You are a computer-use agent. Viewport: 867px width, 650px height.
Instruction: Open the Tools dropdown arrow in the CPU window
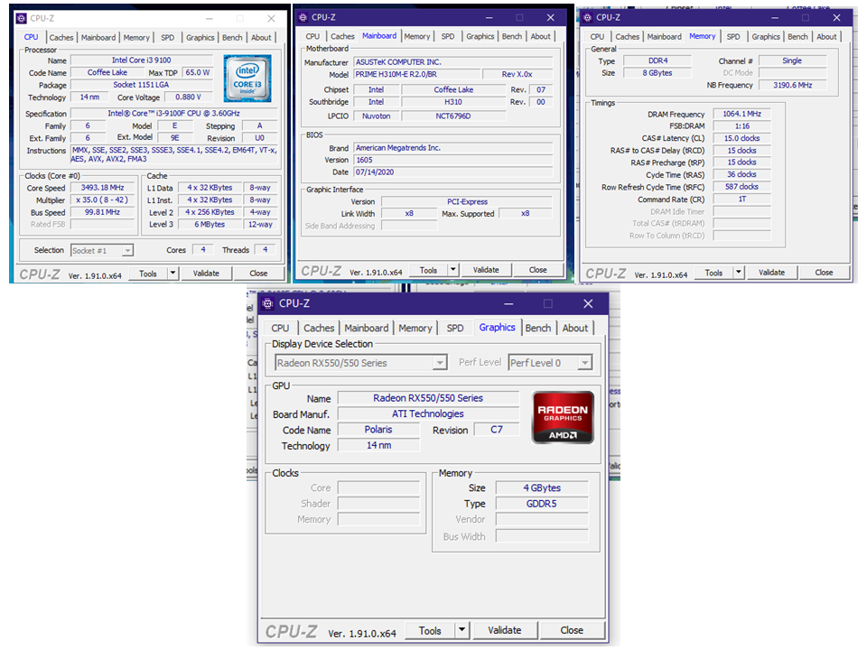tap(172, 273)
